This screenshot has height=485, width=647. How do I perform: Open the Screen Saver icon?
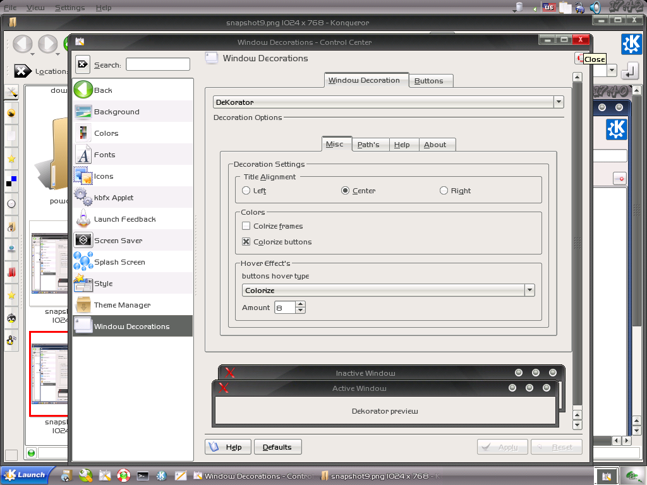coord(83,240)
